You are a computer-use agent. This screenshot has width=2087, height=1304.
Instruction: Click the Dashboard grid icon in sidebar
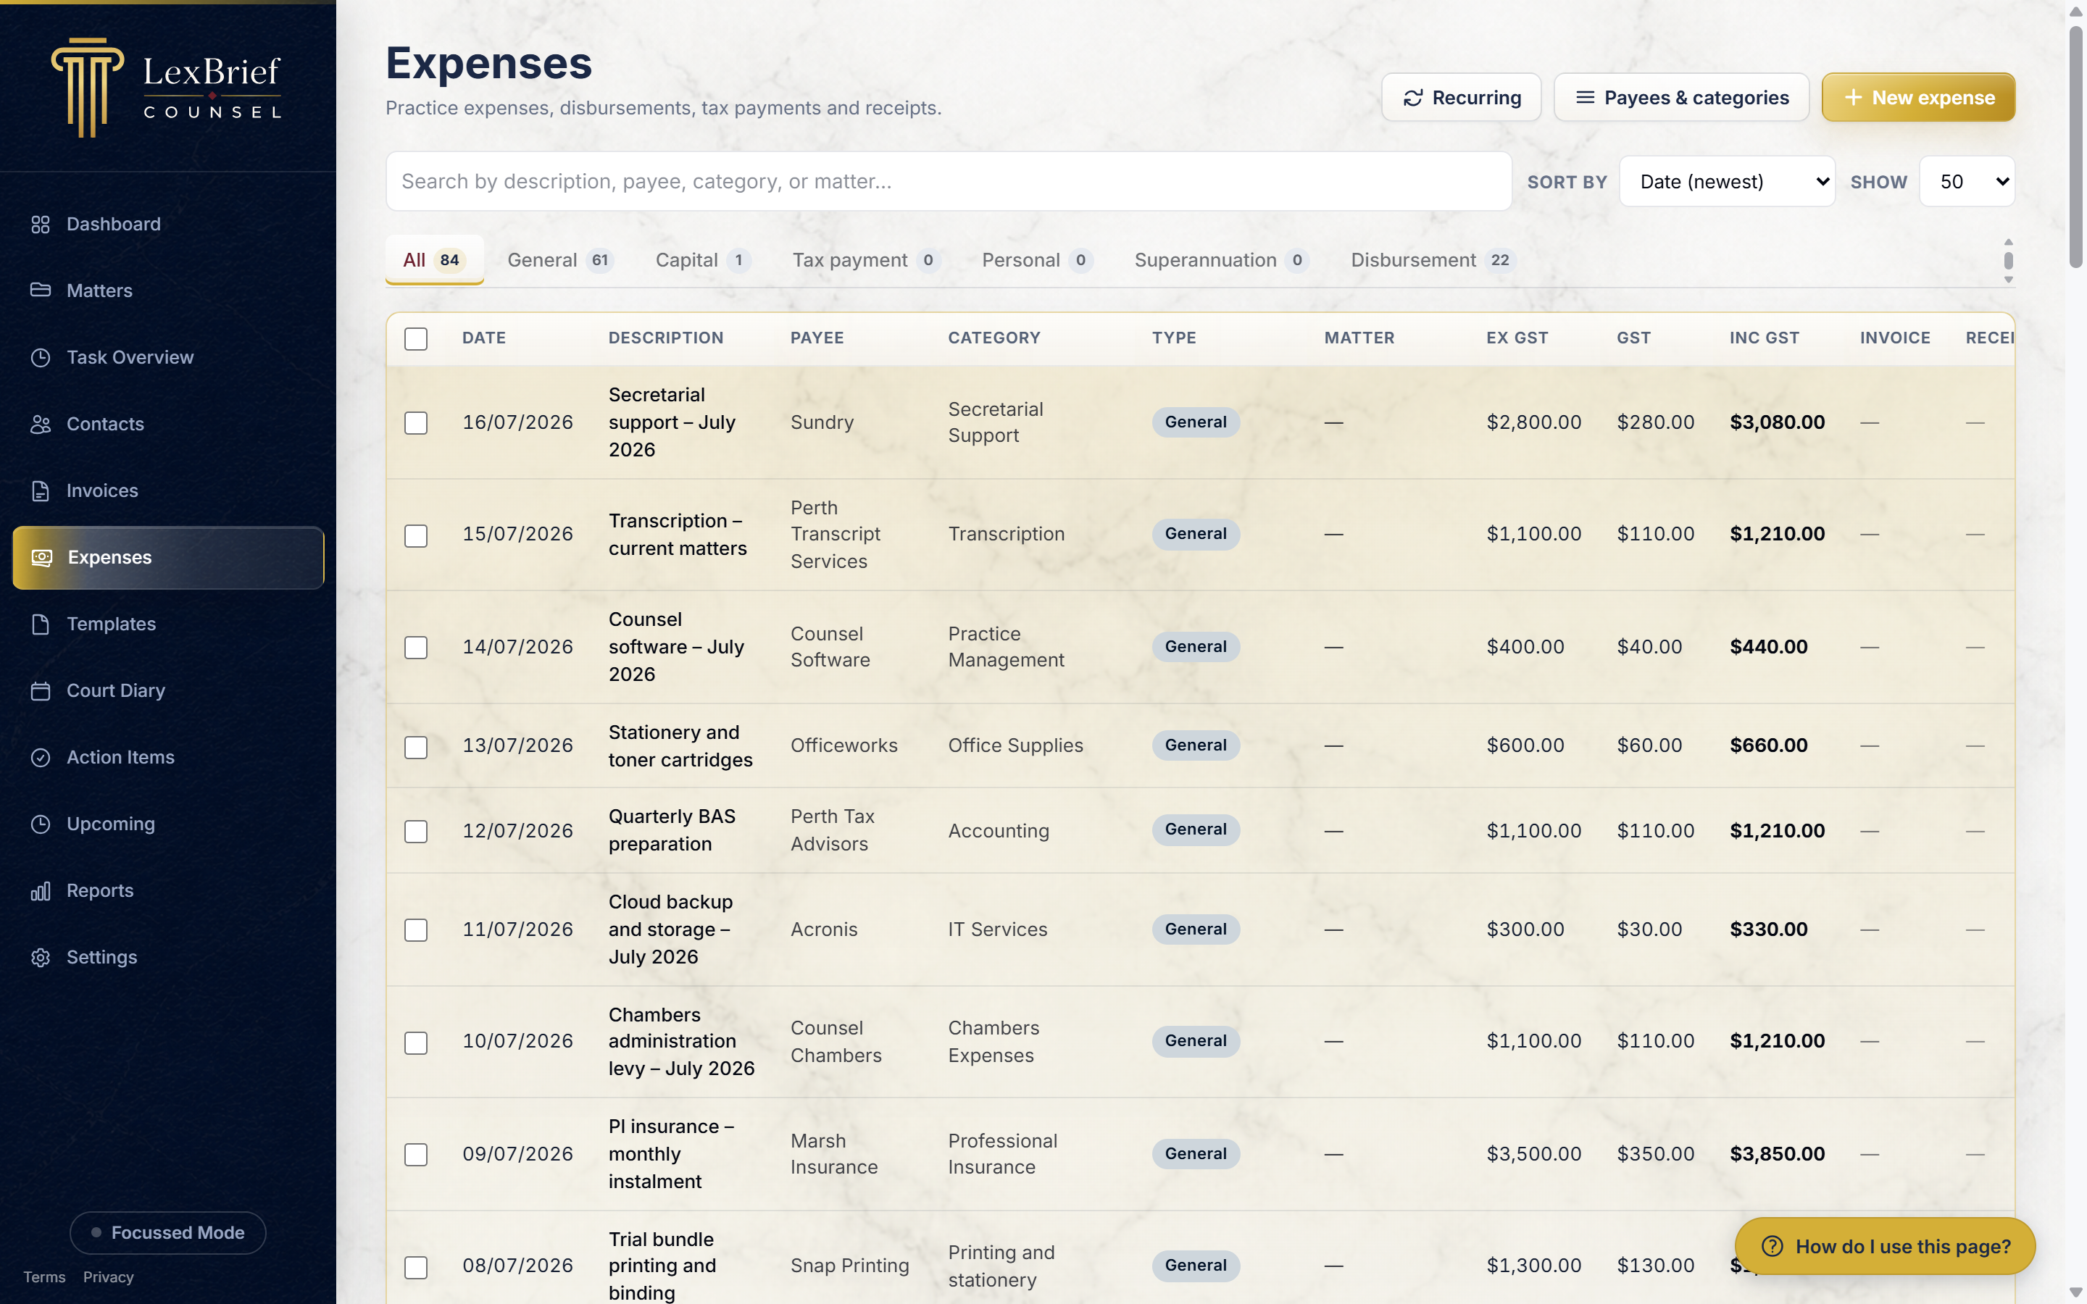tap(41, 225)
